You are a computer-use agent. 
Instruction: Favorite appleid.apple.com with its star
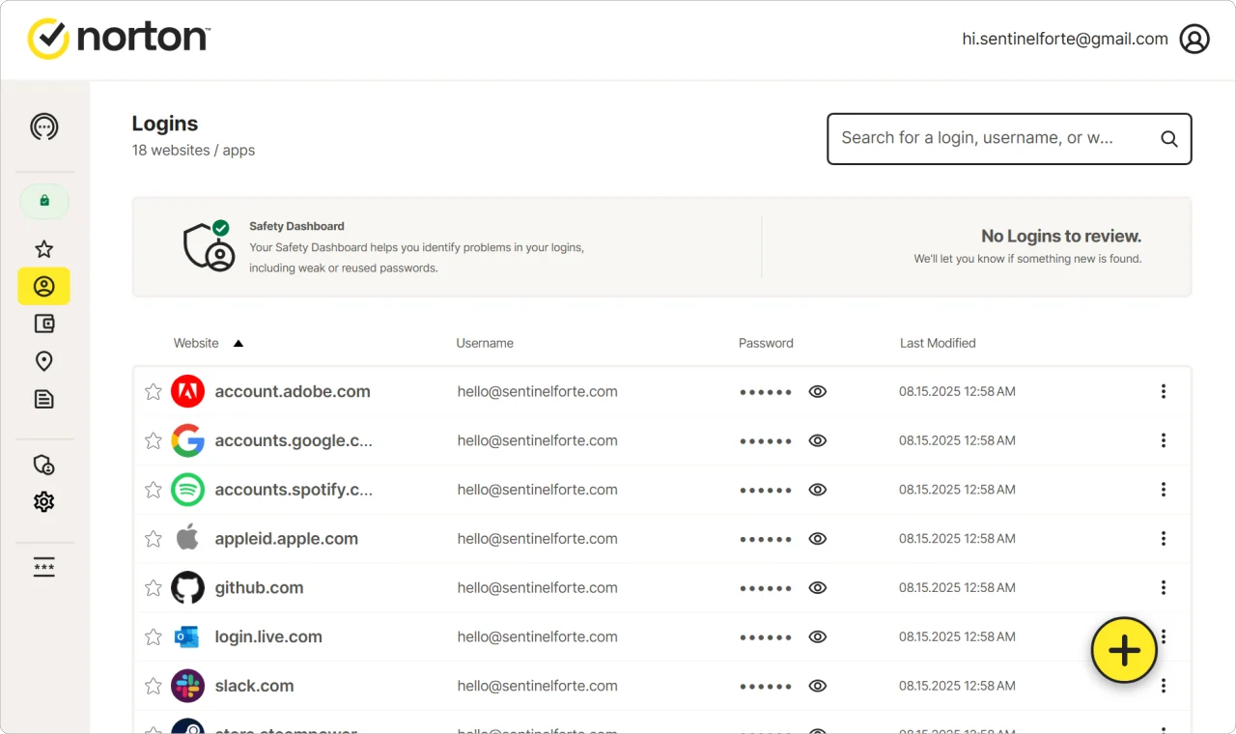[x=153, y=539]
